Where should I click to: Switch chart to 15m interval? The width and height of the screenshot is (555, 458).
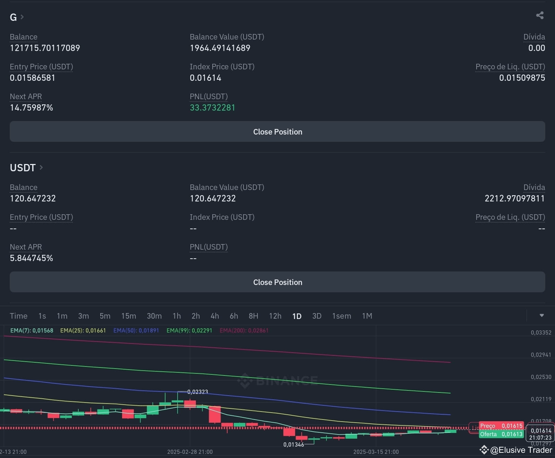point(128,316)
